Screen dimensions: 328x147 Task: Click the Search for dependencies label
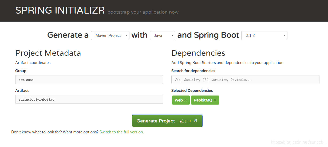coord(193,71)
